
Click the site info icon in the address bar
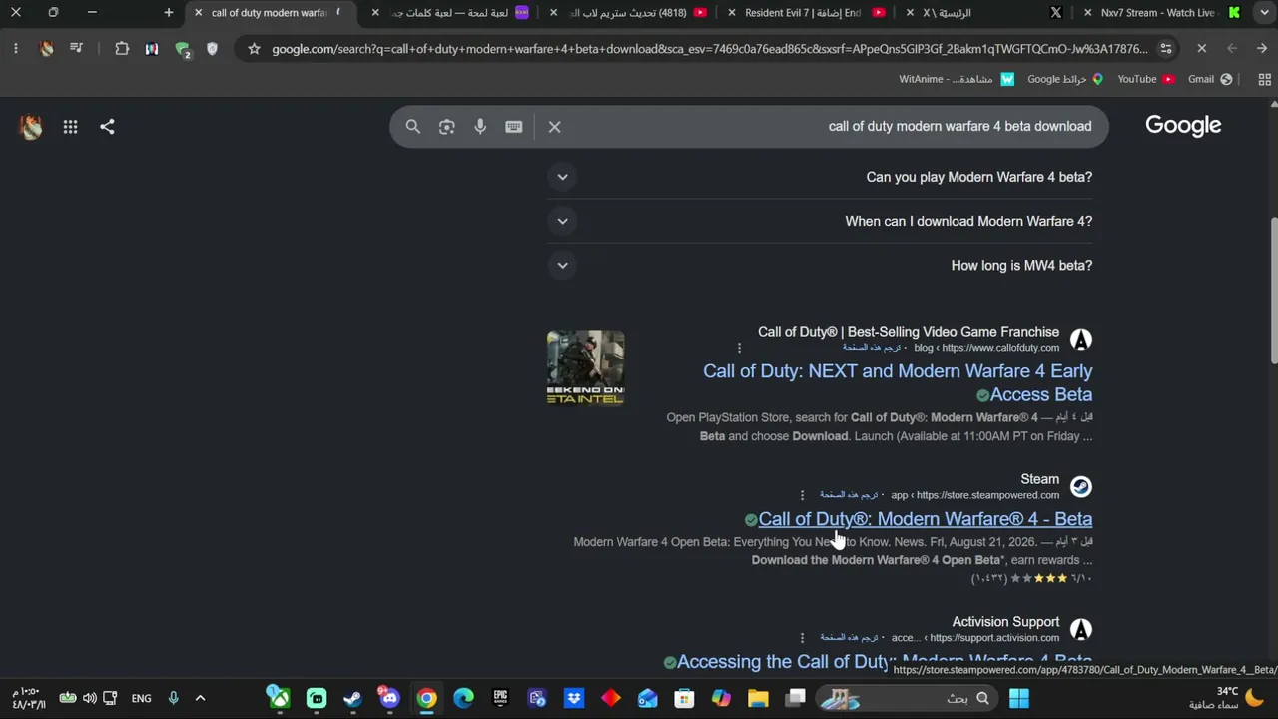click(1166, 49)
